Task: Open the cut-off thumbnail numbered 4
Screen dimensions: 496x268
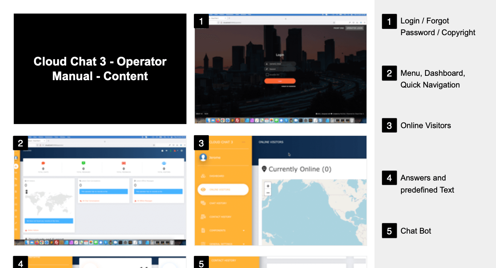Action: [x=100, y=262]
